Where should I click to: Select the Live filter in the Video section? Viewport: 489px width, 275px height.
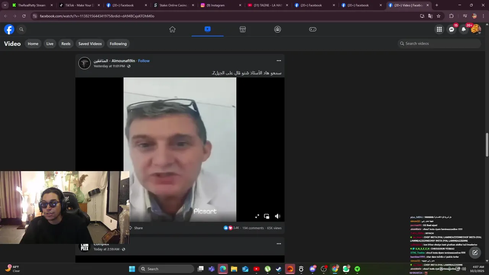click(50, 44)
